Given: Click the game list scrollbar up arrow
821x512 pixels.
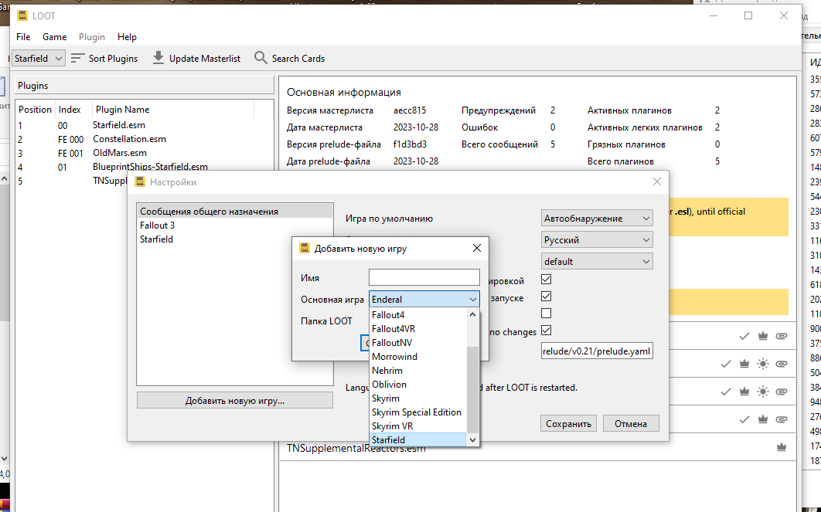Looking at the screenshot, I should point(472,315).
